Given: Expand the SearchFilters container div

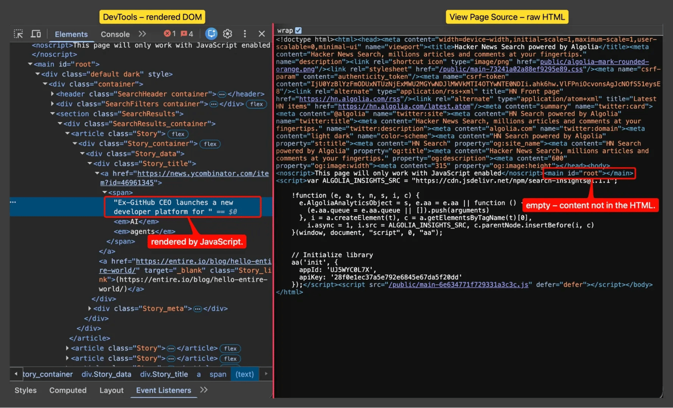Looking at the screenshot, I should pyautogui.click(x=52, y=104).
